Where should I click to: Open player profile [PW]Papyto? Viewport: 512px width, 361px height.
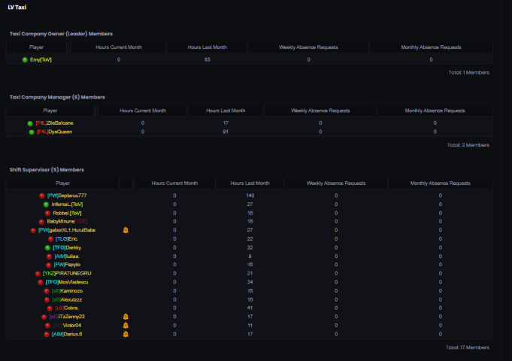67,265
